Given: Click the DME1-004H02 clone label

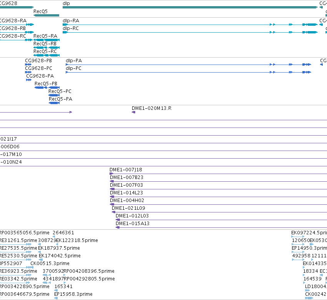Looking at the screenshot, I should pyautogui.click(x=127, y=201).
